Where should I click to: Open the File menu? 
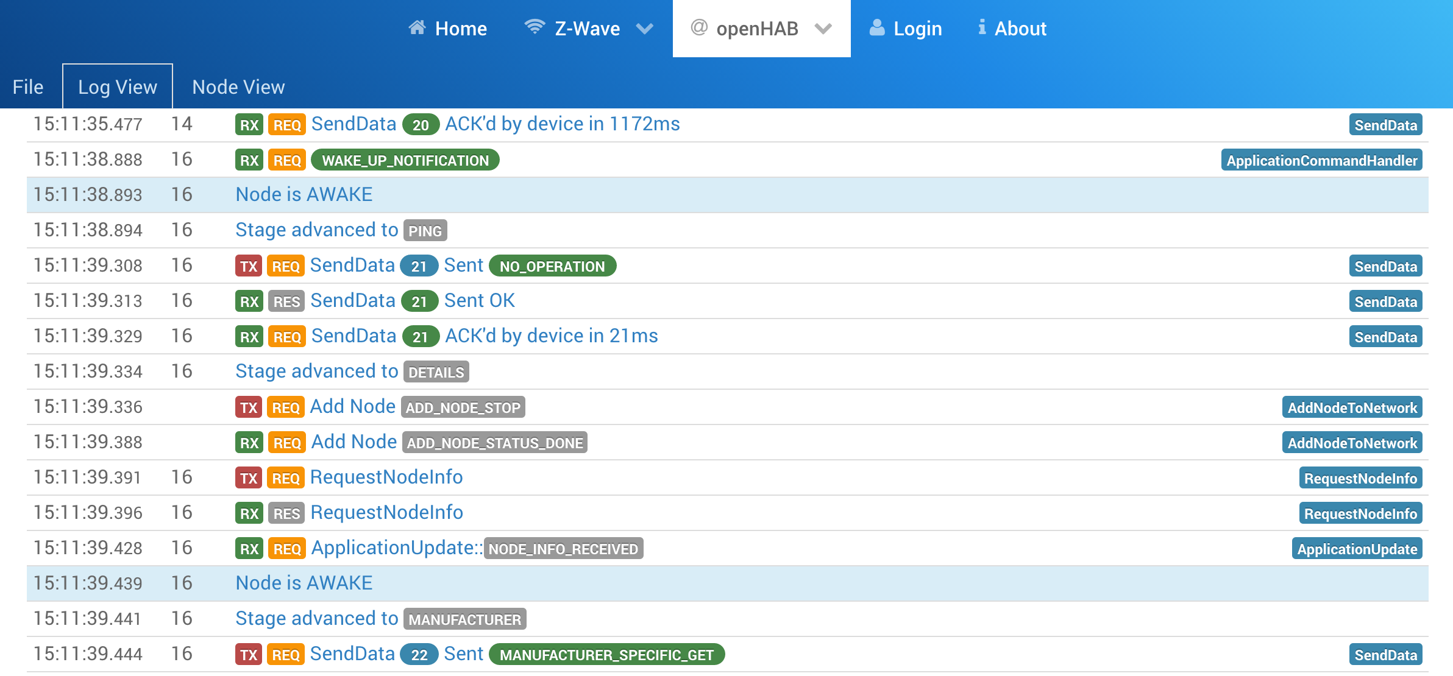click(x=27, y=86)
